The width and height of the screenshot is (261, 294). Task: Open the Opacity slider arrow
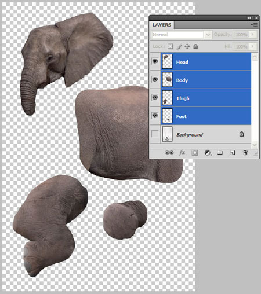(252, 34)
